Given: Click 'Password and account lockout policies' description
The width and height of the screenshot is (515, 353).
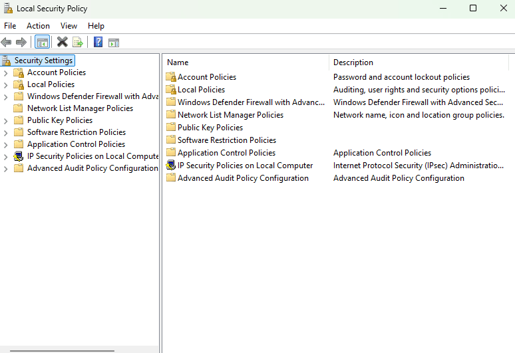Looking at the screenshot, I should point(401,77).
